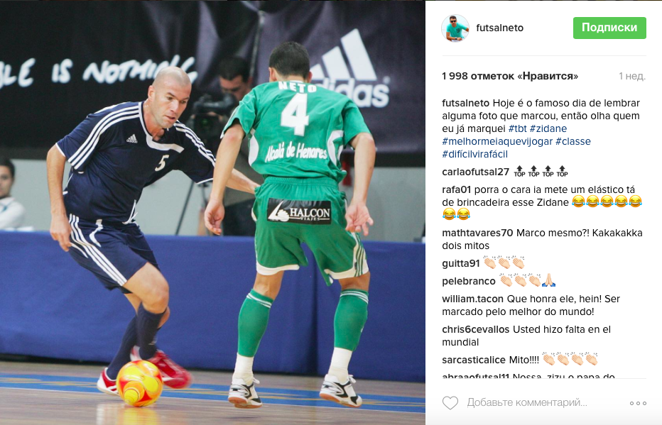Open futsalneto username in header
The image size is (662, 425).
point(499,28)
